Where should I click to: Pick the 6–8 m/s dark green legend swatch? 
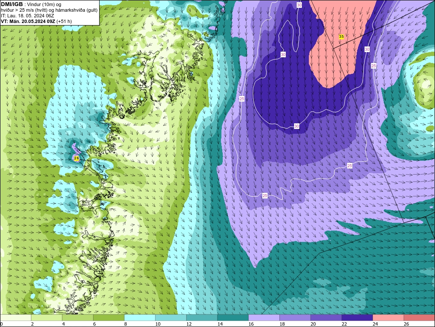point(109,317)
